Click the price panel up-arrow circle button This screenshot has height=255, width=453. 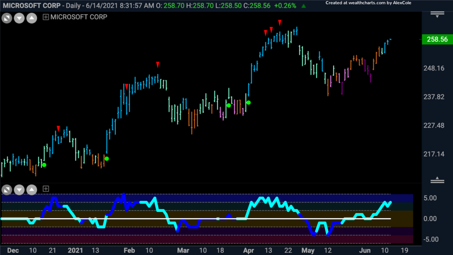[32, 18]
